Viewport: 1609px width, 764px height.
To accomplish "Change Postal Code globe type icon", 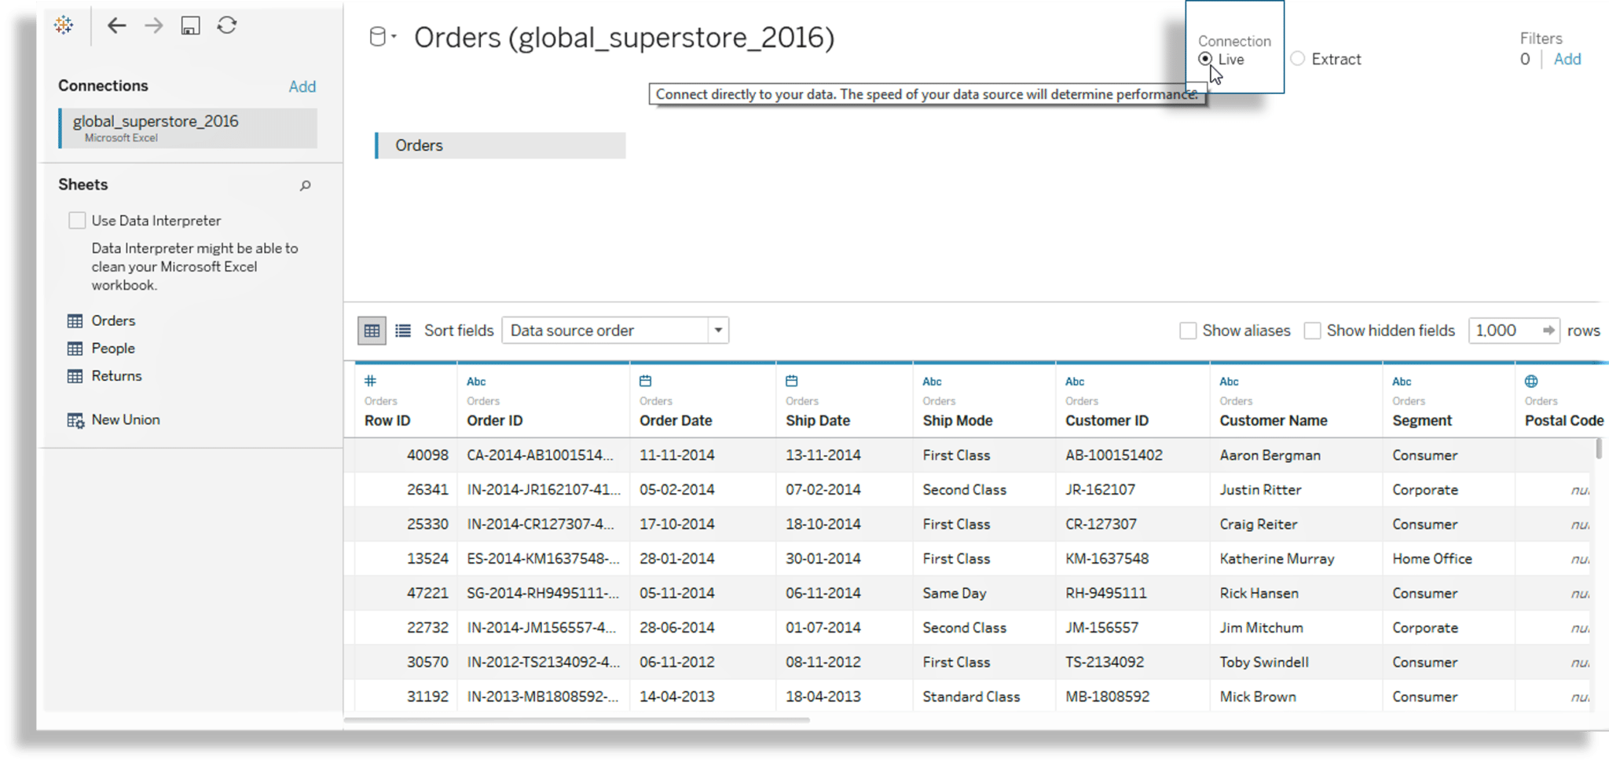I will click(1531, 381).
